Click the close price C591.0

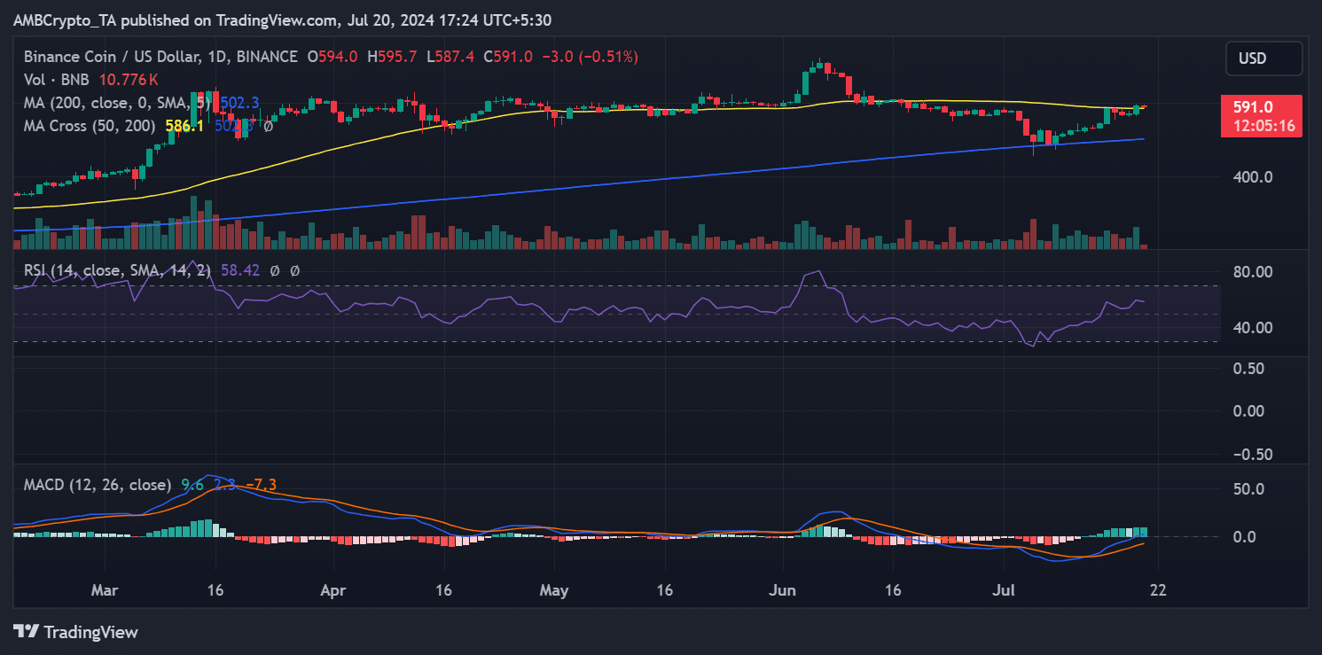508,57
